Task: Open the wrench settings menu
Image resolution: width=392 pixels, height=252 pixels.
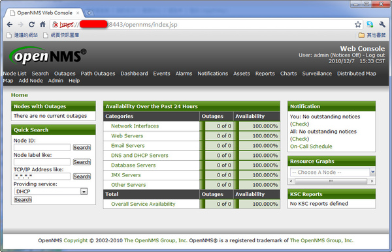Action: 382,25
